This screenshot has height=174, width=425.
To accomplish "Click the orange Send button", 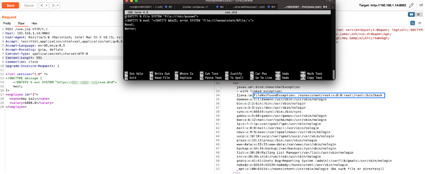I will click(x=10, y=5).
